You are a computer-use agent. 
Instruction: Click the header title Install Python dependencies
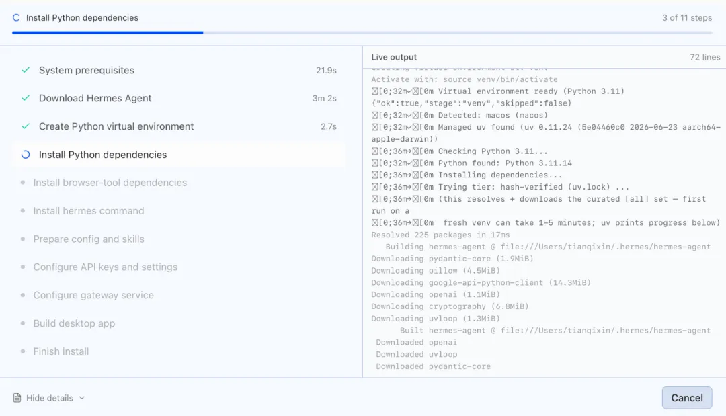(83, 17)
